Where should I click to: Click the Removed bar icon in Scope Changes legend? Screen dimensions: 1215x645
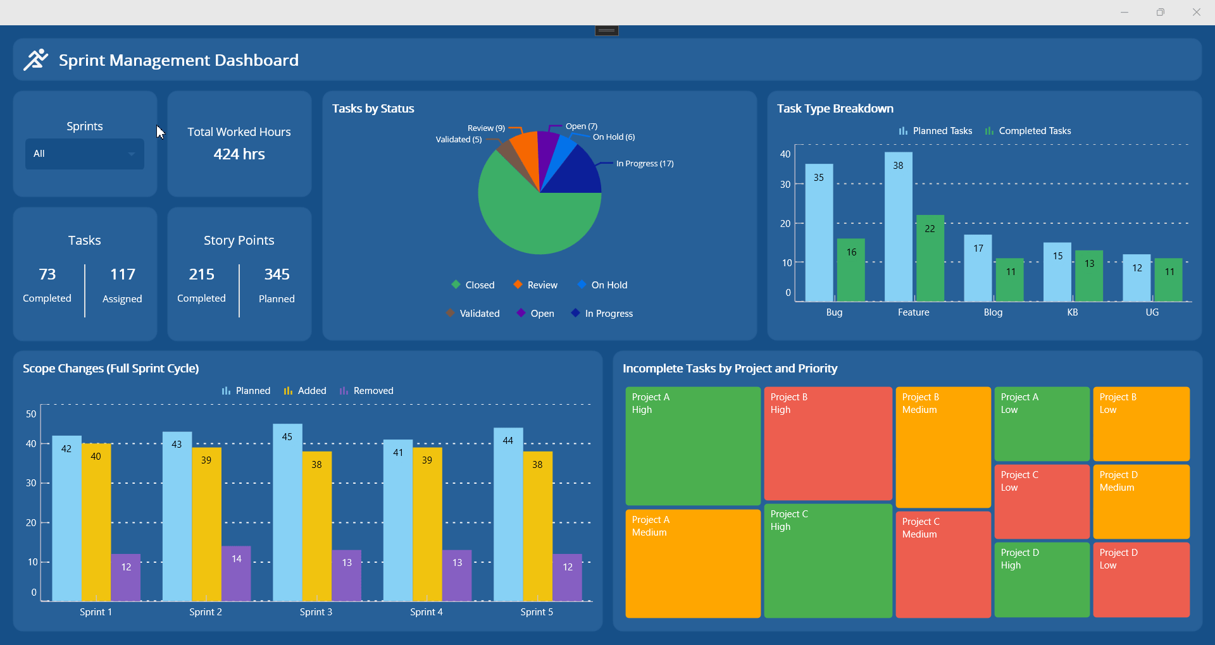[x=344, y=391]
